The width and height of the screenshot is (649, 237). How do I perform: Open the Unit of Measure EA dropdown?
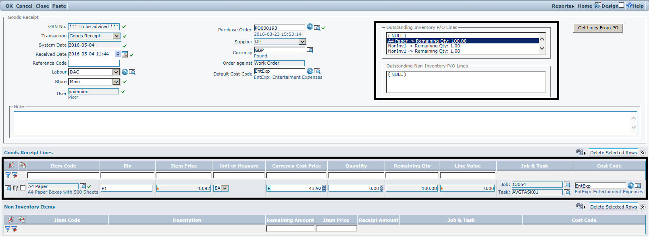tap(225, 188)
